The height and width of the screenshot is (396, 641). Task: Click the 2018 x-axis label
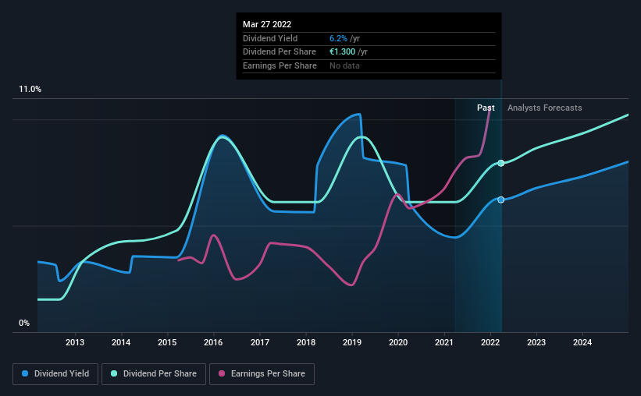[x=306, y=342]
